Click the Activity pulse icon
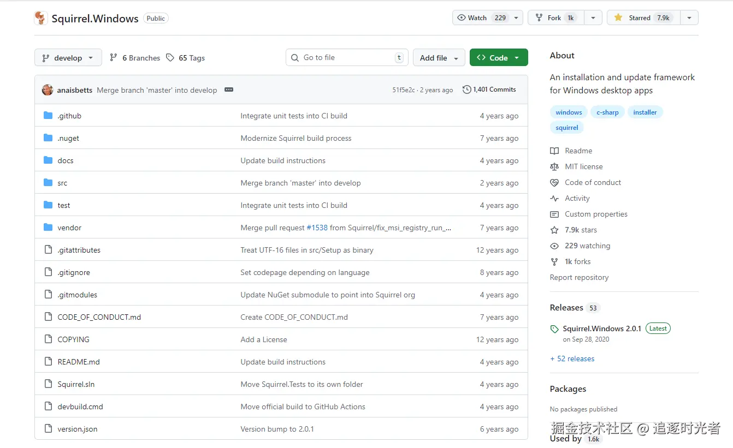 point(554,198)
